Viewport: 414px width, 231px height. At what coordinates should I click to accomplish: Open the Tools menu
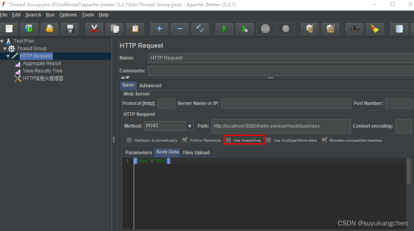pos(88,15)
